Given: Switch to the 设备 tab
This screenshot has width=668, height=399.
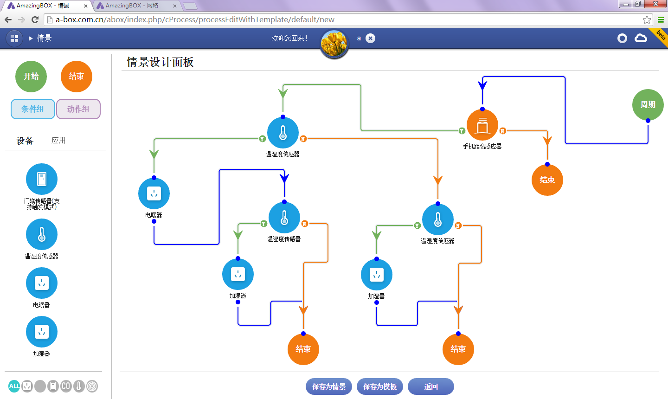Looking at the screenshot, I should pyautogui.click(x=25, y=141).
